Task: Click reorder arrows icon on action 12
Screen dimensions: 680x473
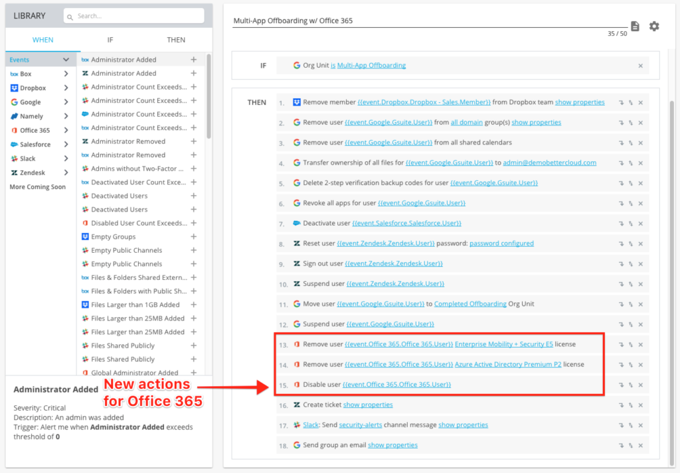Action: click(631, 324)
